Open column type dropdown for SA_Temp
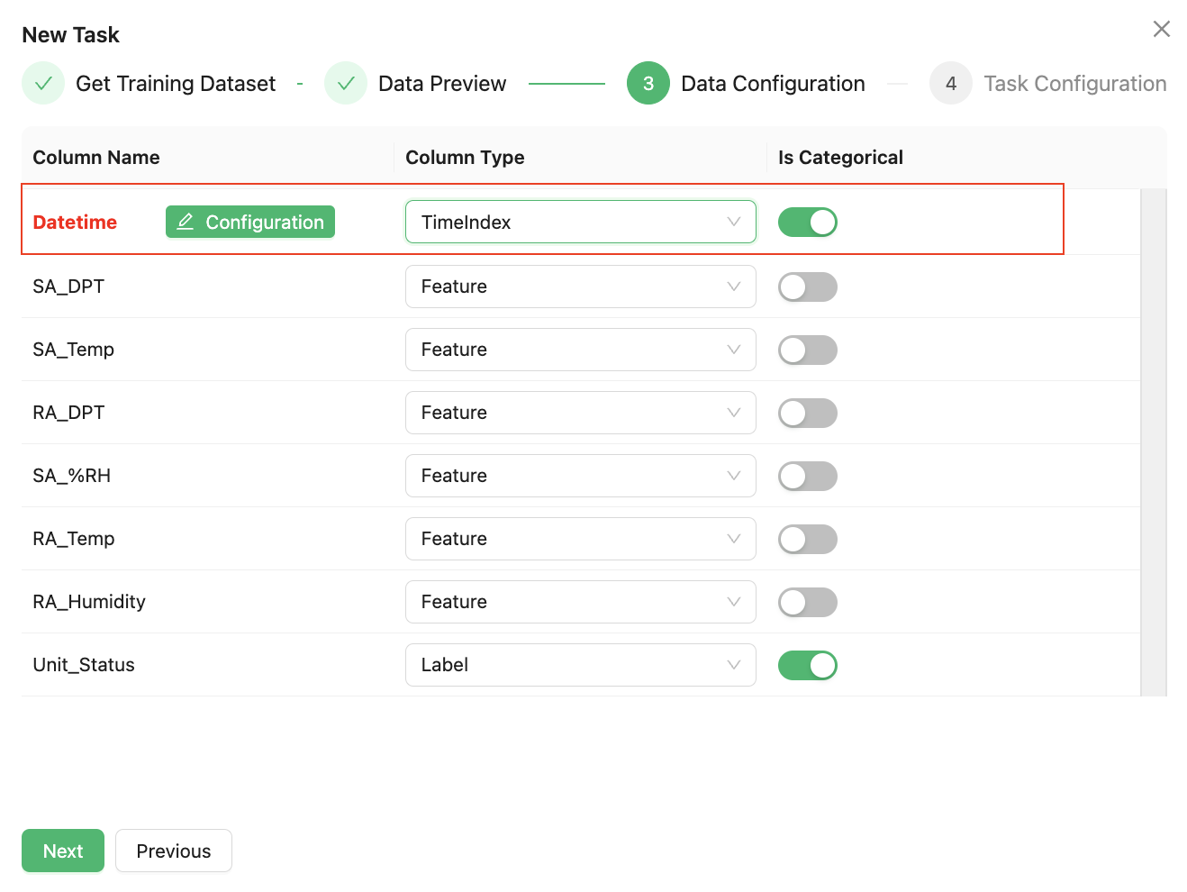The width and height of the screenshot is (1187, 892). (x=580, y=350)
